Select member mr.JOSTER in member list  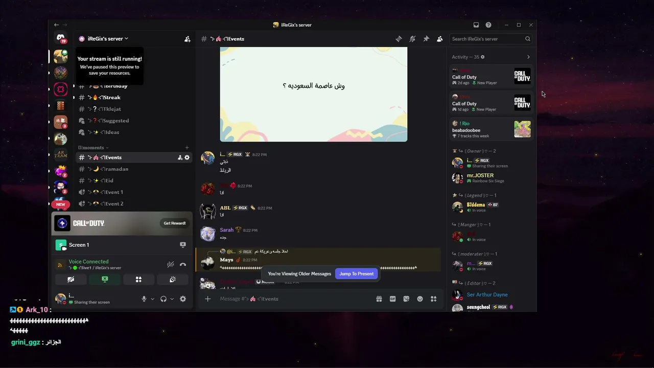point(491,178)
